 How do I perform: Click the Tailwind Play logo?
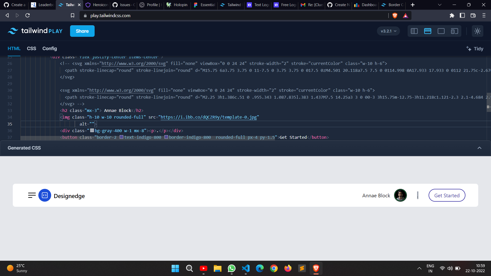pyautogui.click(x=35, y=31)
